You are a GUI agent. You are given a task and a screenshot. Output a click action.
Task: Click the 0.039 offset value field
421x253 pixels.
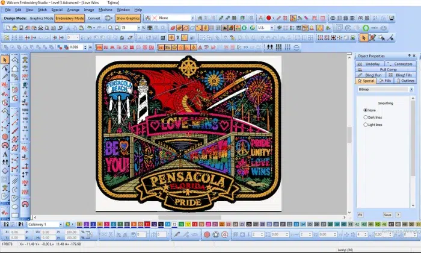76,48
